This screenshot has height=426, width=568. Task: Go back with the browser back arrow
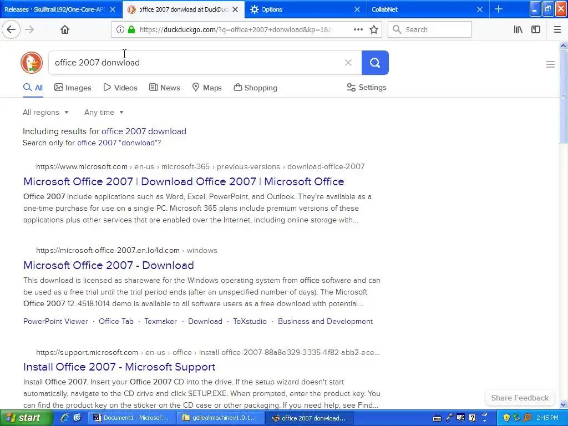tap(11, 29)
